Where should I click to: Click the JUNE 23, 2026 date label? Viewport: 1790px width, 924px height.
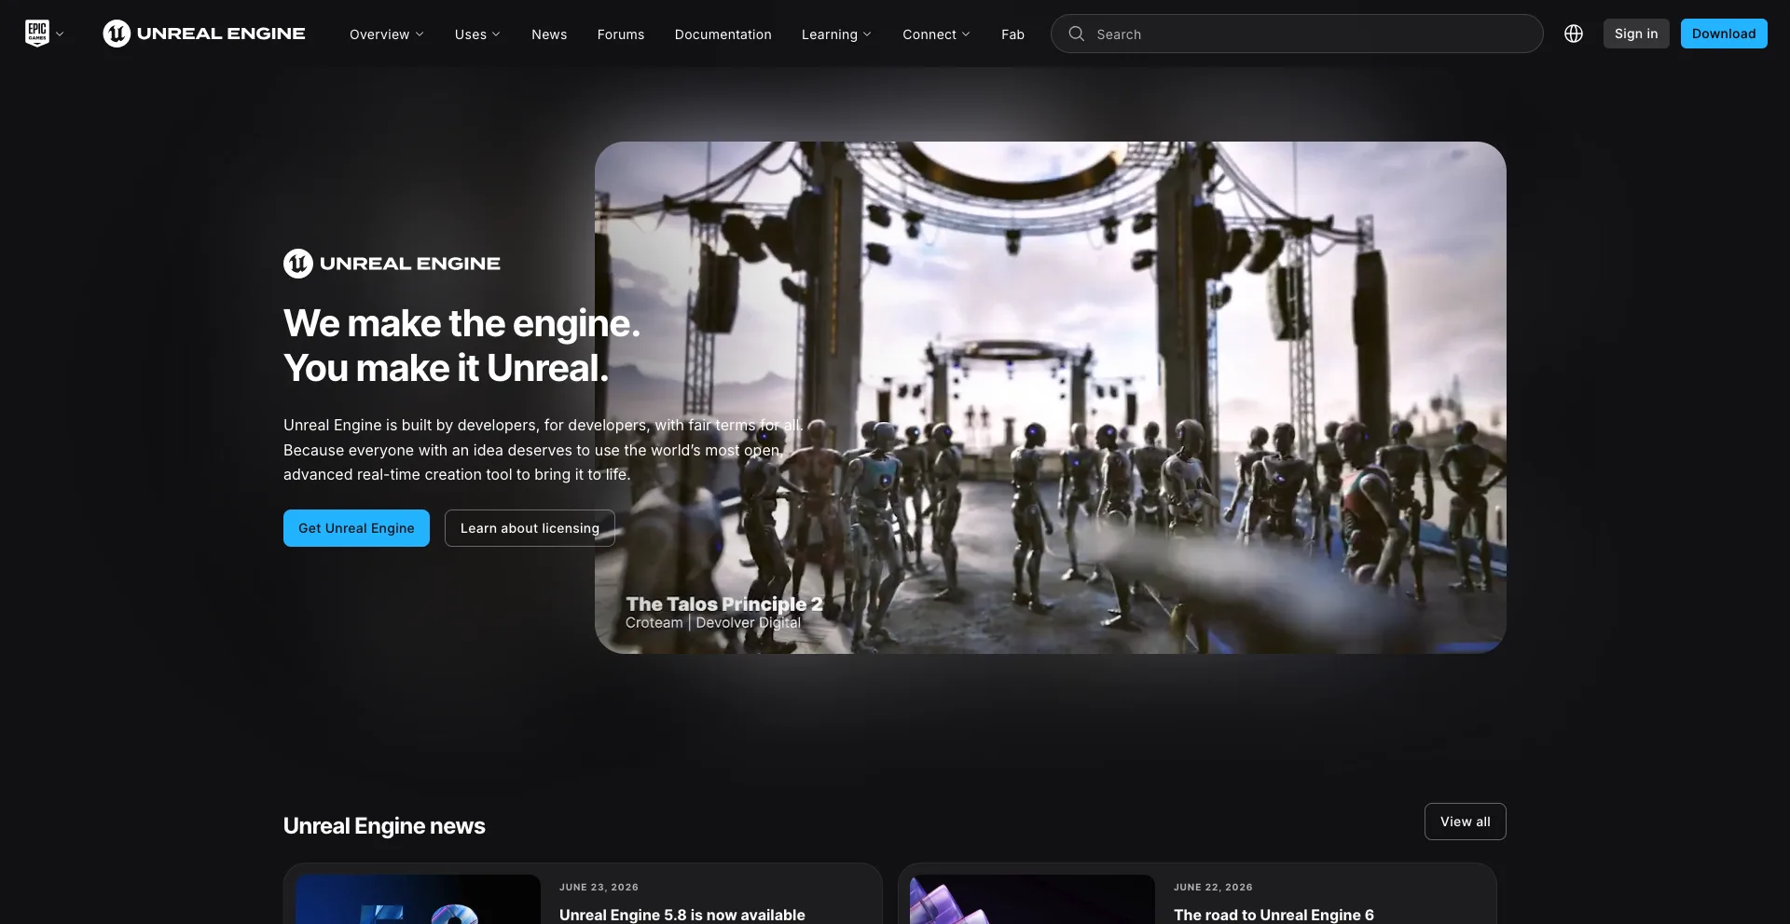click(x=599, y=888)
